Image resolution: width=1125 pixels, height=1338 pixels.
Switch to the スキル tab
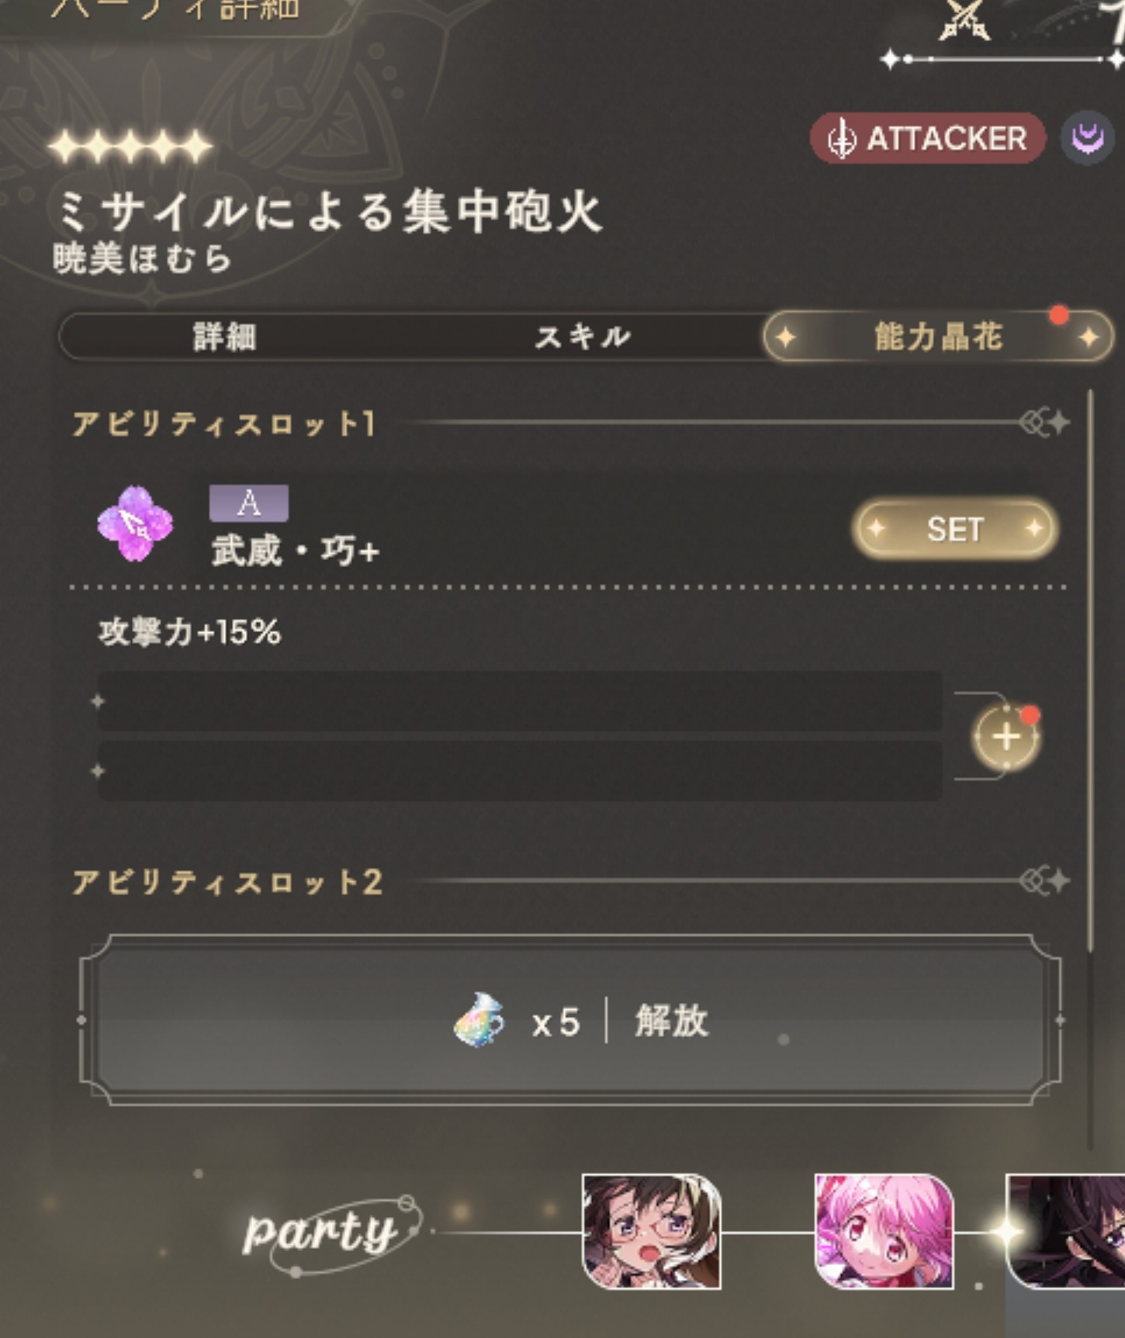(x=583, y=337)
